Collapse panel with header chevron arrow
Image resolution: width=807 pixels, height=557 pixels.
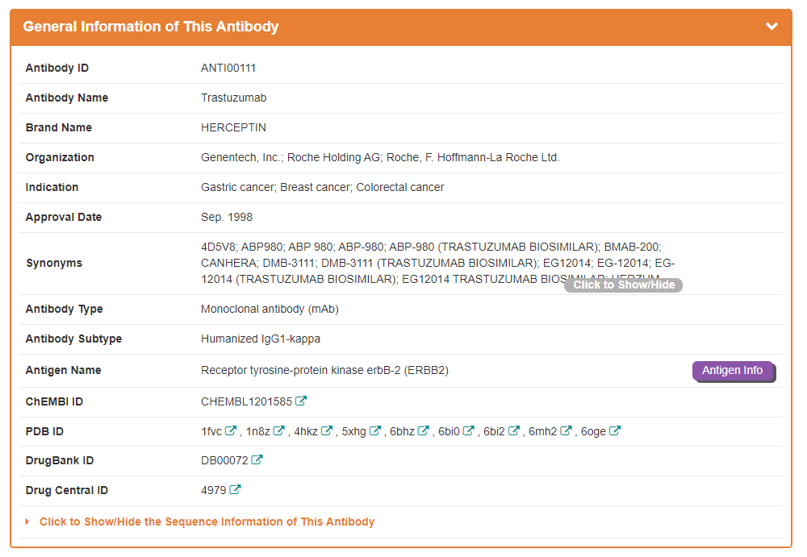(x=771, y=27)
